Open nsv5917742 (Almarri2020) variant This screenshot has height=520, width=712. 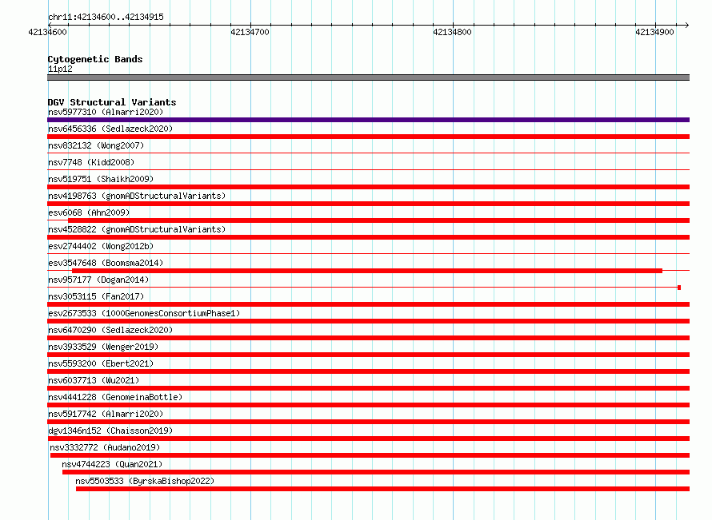coord(106,414)
